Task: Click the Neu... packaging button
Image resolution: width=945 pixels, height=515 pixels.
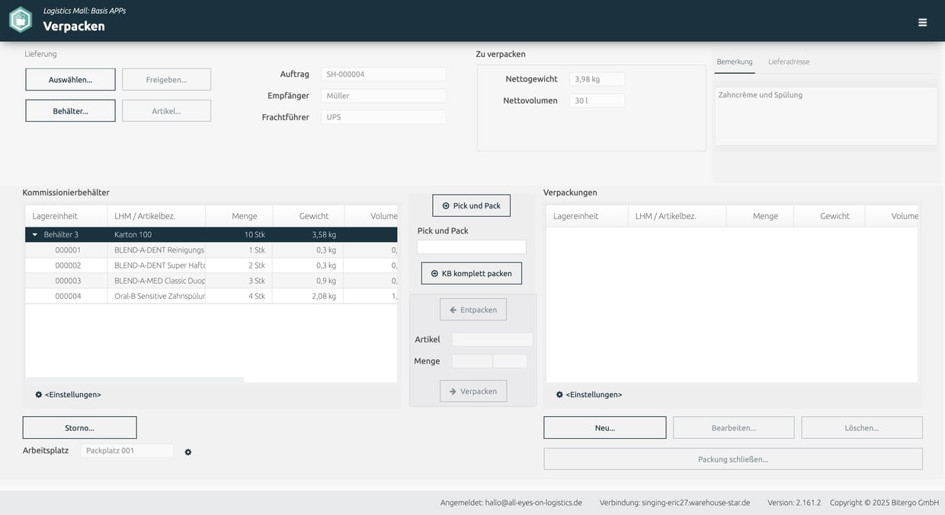Action: click(605, 428)
